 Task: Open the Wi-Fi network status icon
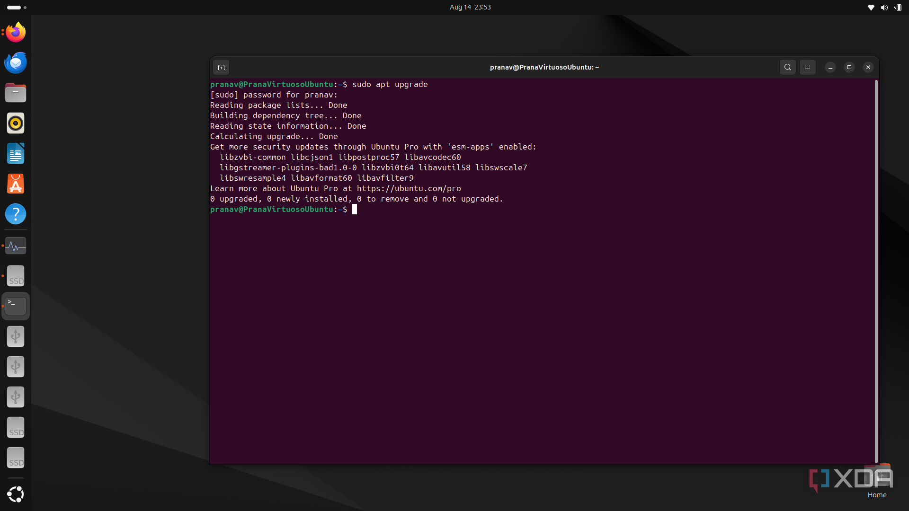pyautogui.click(x=871, y=8)
